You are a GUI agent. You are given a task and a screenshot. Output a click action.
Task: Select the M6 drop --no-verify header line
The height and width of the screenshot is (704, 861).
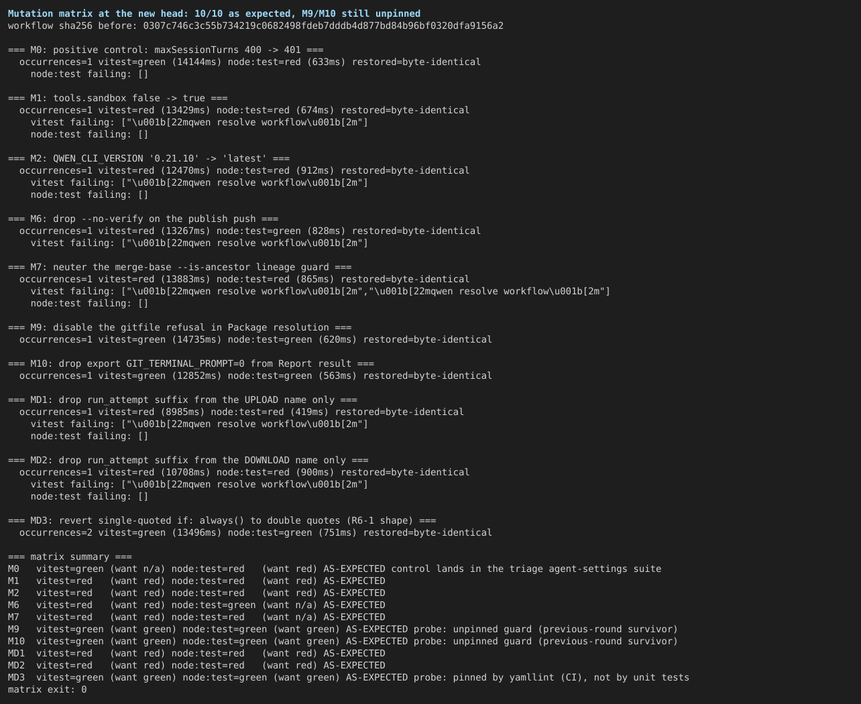[143, 219]
